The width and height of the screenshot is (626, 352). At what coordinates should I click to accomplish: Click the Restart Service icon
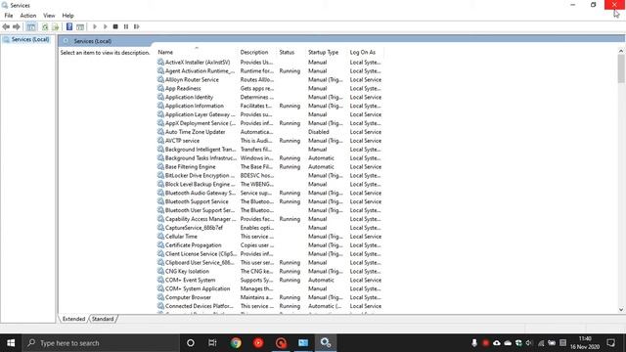(137, 26)
